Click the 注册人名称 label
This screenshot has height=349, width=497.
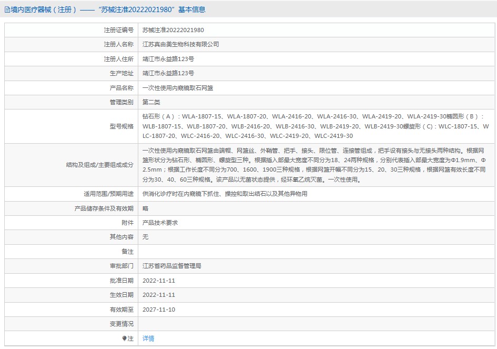(118, 44)
